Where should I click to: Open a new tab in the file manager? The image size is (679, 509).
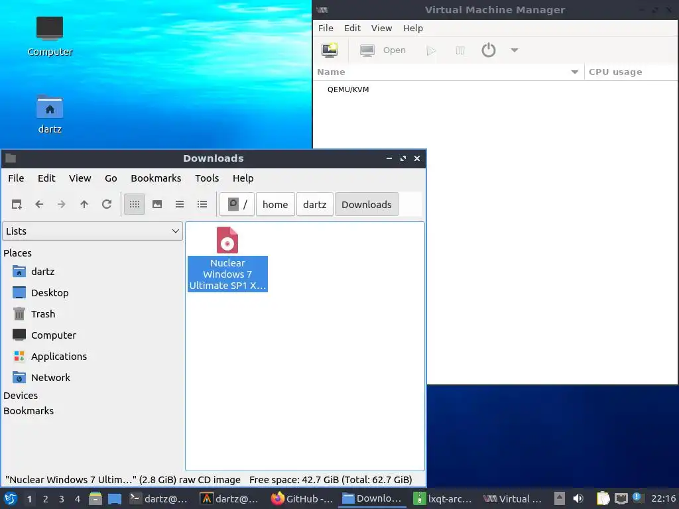(x=17, y=204)
